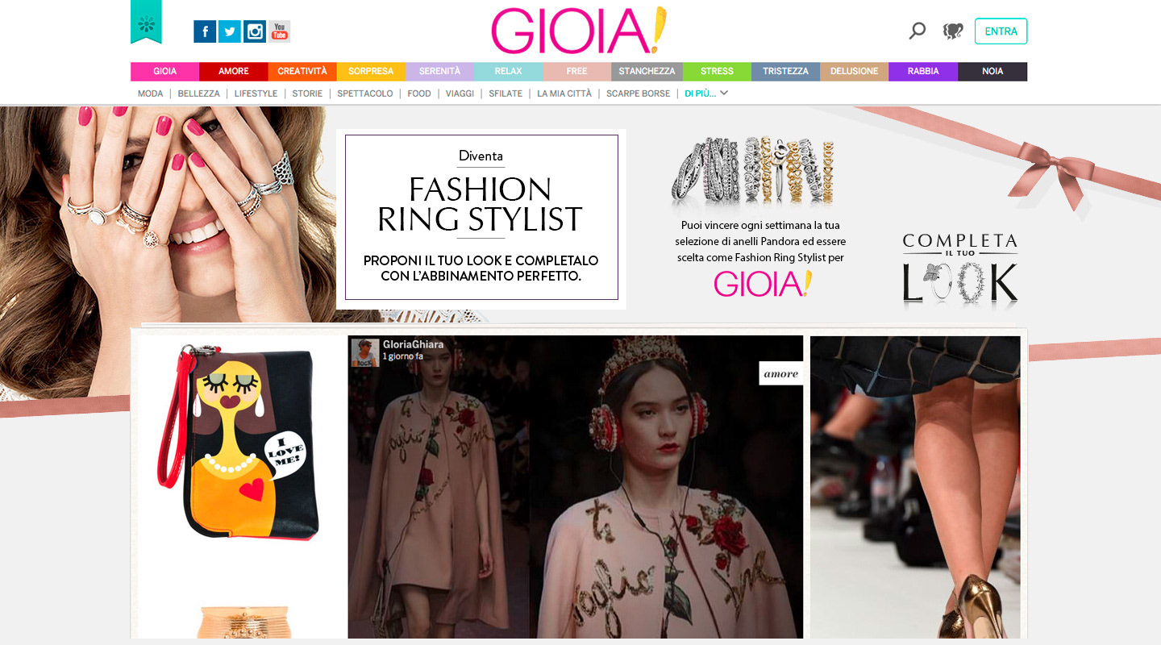Open the Instagram social icon
The width and height of the screenshot is (1161, 645).
[x=255, y=31]
